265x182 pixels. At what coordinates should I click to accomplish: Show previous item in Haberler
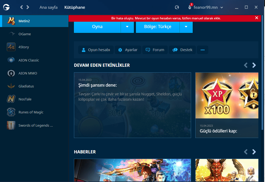[246, 152]
